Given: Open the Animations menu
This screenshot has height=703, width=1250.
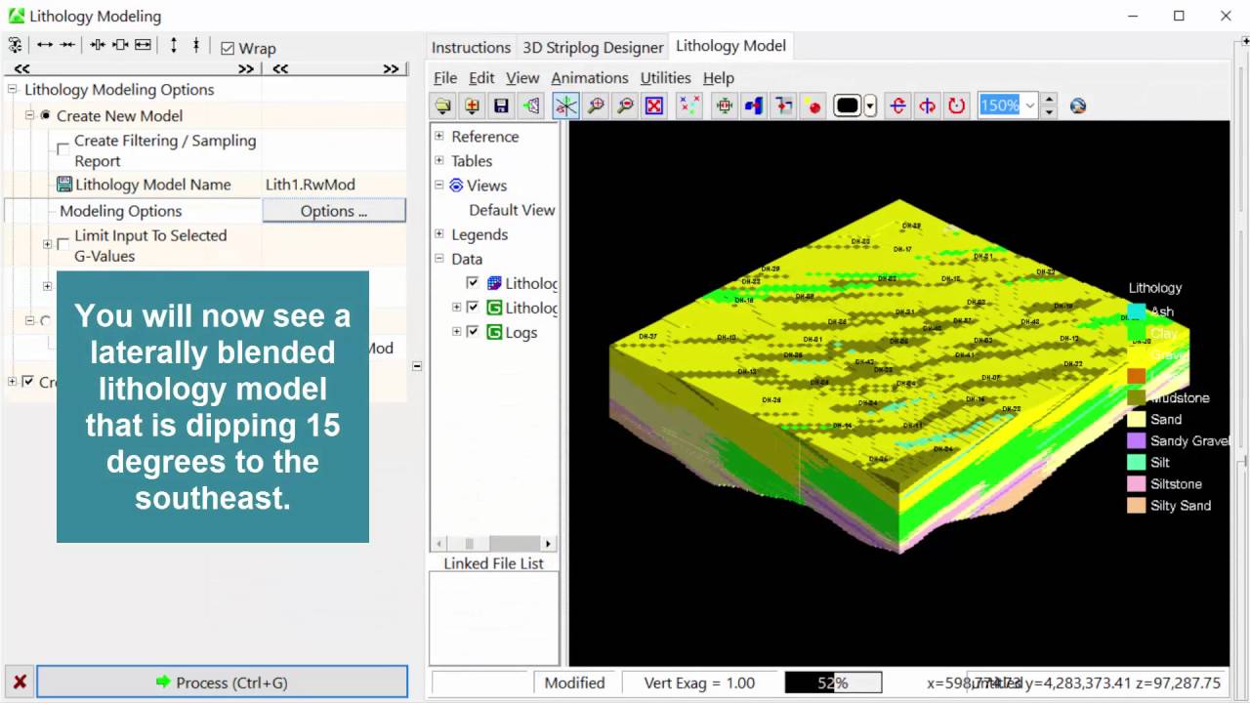Looking at the screenshot, I should point(590,78).
